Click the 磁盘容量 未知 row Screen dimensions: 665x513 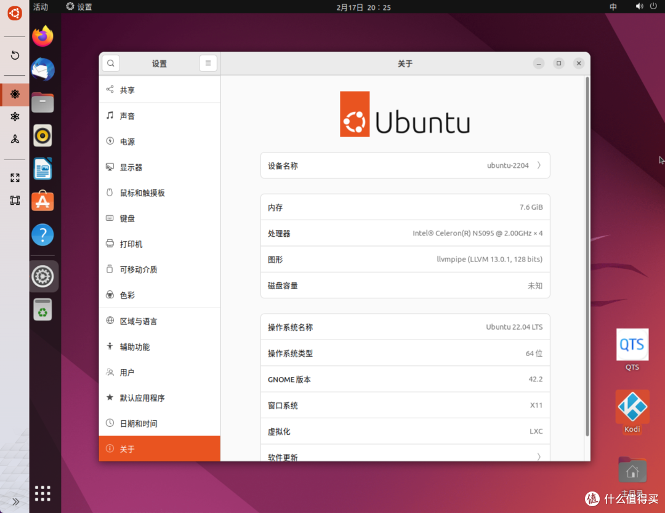(405, 285)
